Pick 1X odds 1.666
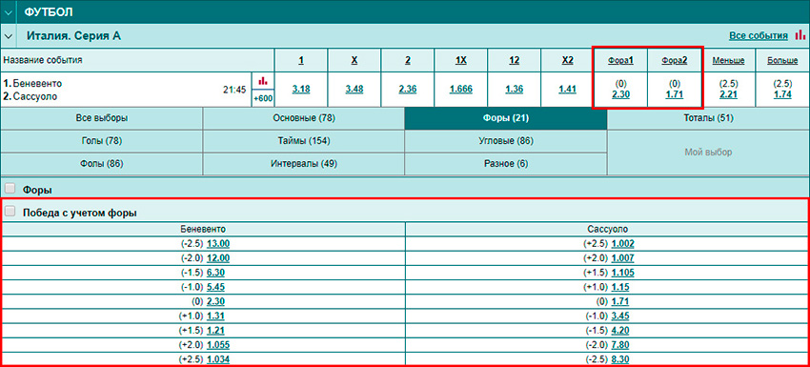 tap(461, 89)
